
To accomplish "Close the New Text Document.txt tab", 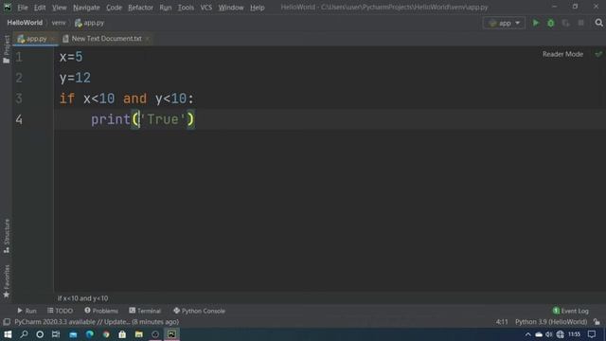I will click(148, 39).
